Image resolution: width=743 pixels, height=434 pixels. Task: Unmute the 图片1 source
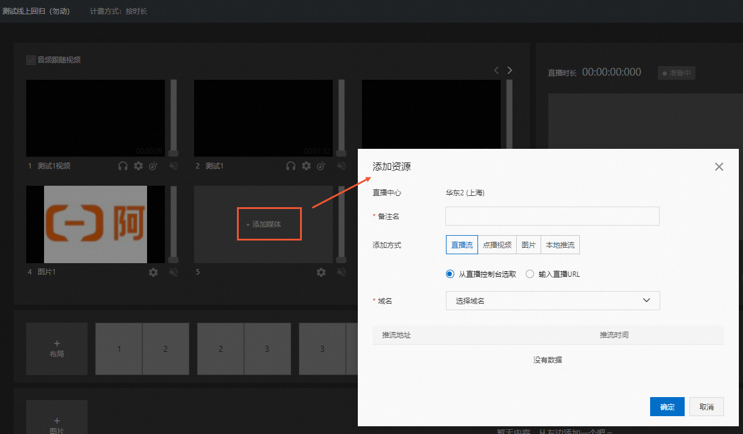[173, 272]
